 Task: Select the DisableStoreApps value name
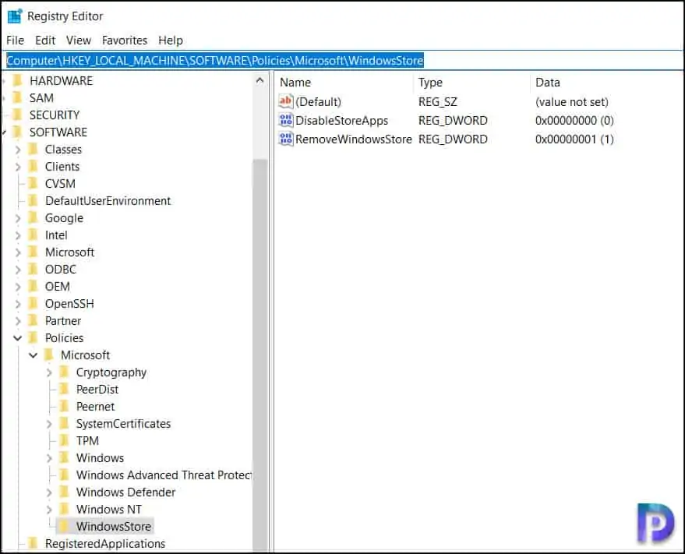click(x=341, y=121)
